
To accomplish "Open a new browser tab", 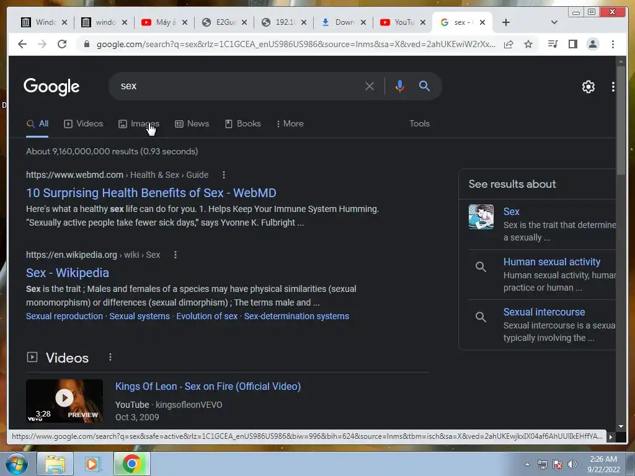I will click(x=506, y=22).
